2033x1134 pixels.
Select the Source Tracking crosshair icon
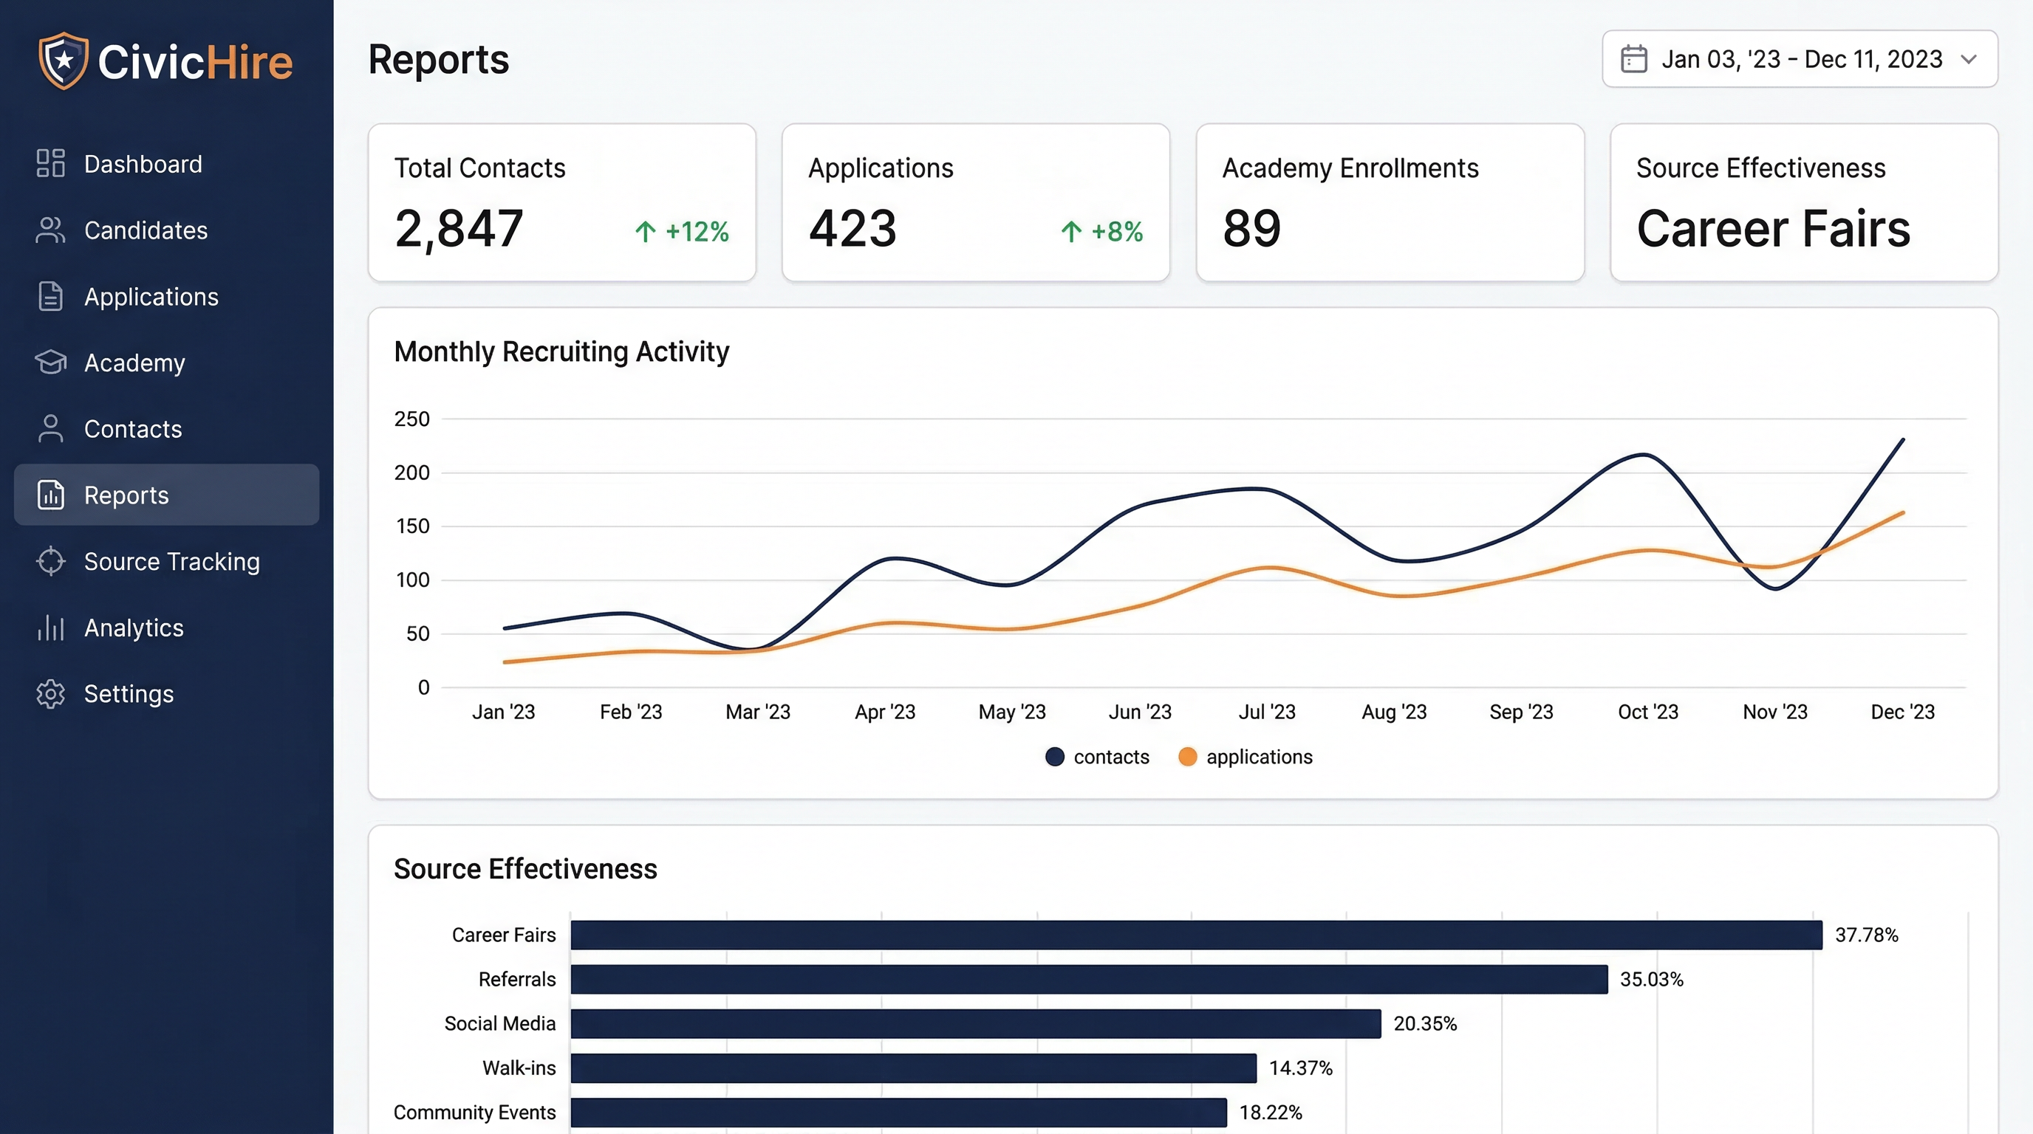tap(50, 562)
